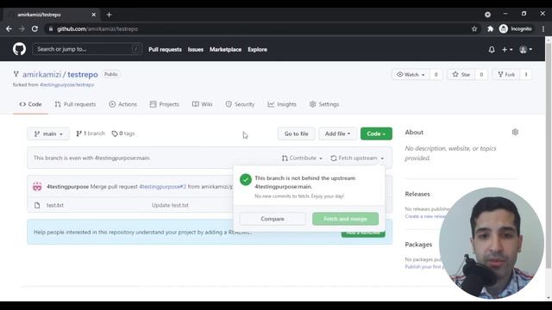This screenshot has width=552, height=310.
Task: Open Pull requests in top navigation
Action: click(x=165, y=50)
